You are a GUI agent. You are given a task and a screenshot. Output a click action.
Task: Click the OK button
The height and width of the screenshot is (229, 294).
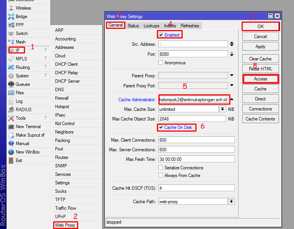260,27
